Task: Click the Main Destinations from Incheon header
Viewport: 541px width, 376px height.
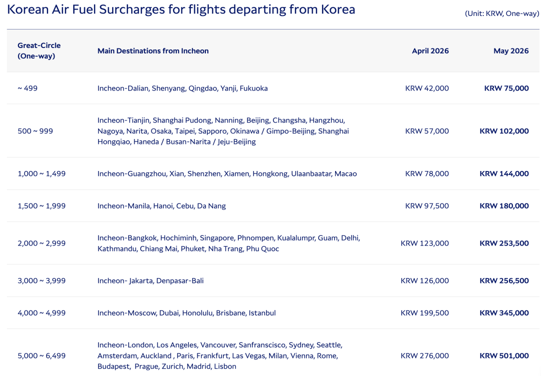Action: coord(153,51)
